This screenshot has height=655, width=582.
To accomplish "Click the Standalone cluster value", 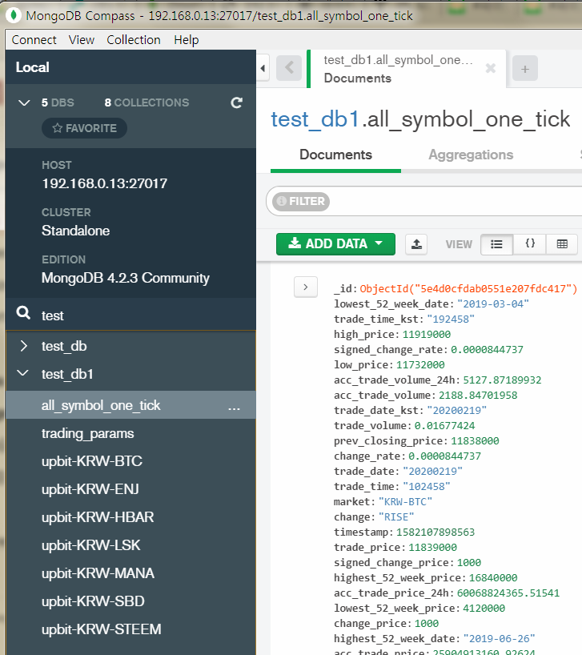I will point(75,231).
